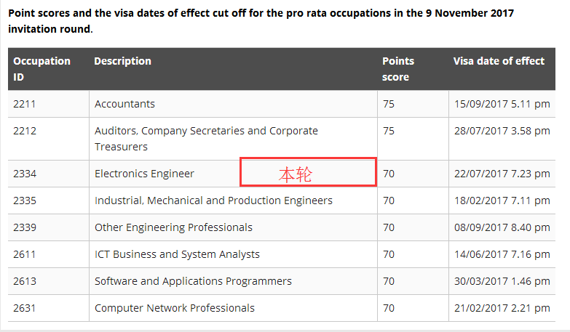Click the 28/07/2017 3.58 pm date
This screenshot has width=570, height=332.
(501, 131)
